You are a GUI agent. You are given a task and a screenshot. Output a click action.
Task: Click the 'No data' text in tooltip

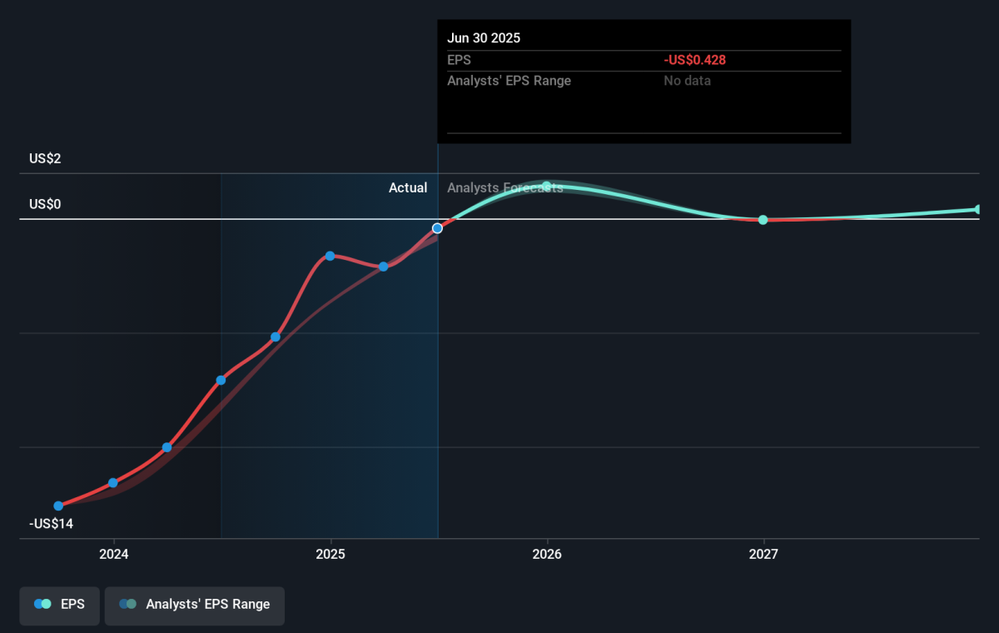point(687,81)
